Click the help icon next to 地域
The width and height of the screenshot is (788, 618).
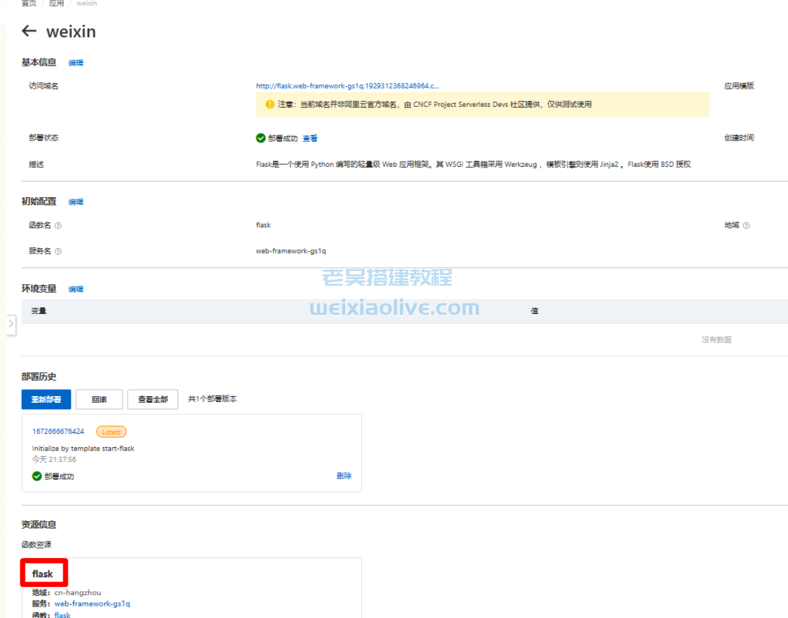click(x=746, y=225)
